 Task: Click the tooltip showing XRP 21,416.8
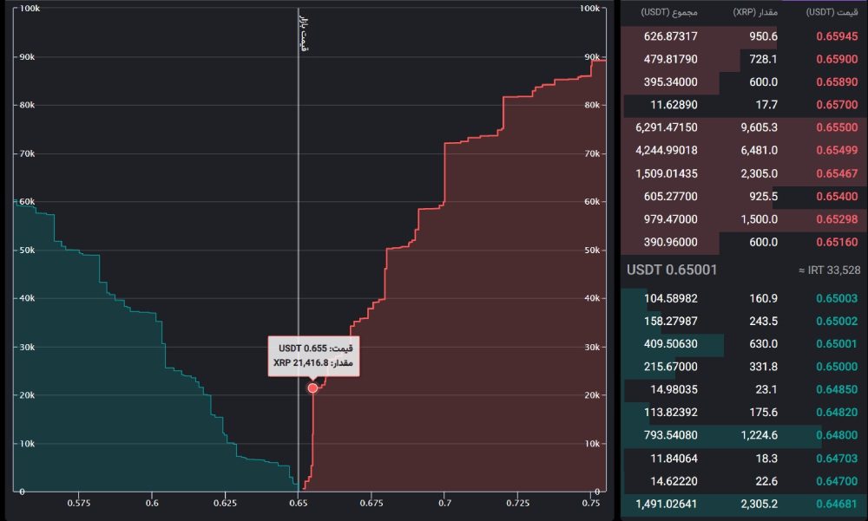(313, 355)
